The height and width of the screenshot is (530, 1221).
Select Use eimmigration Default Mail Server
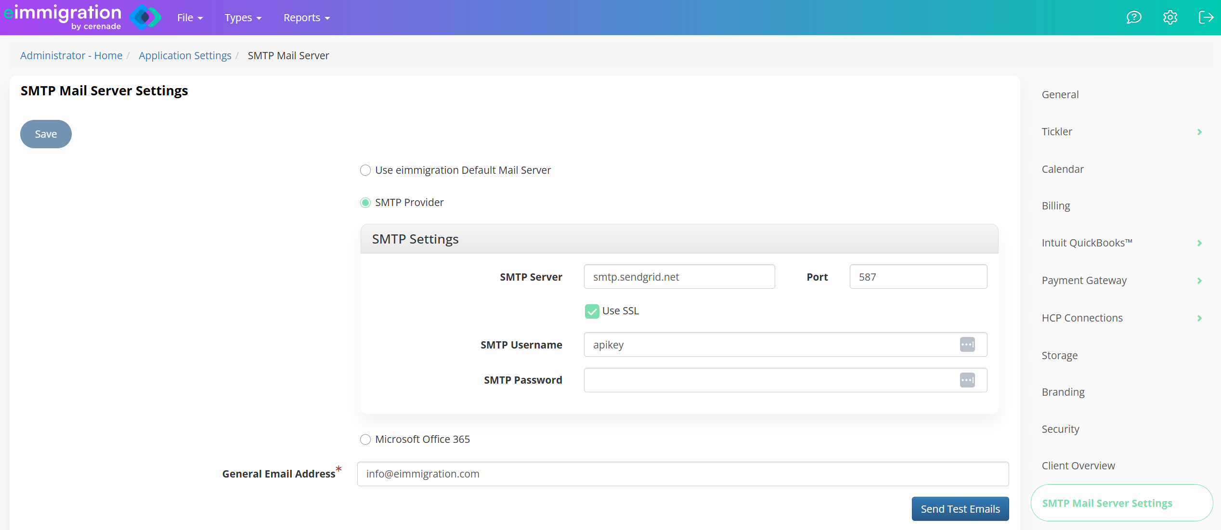pos(365,170)
